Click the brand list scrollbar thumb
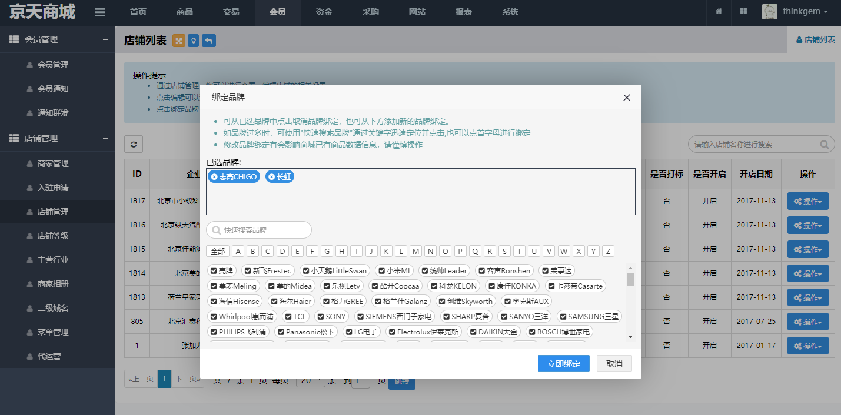This screenshot has height=415, width=841. click(630, 279)
